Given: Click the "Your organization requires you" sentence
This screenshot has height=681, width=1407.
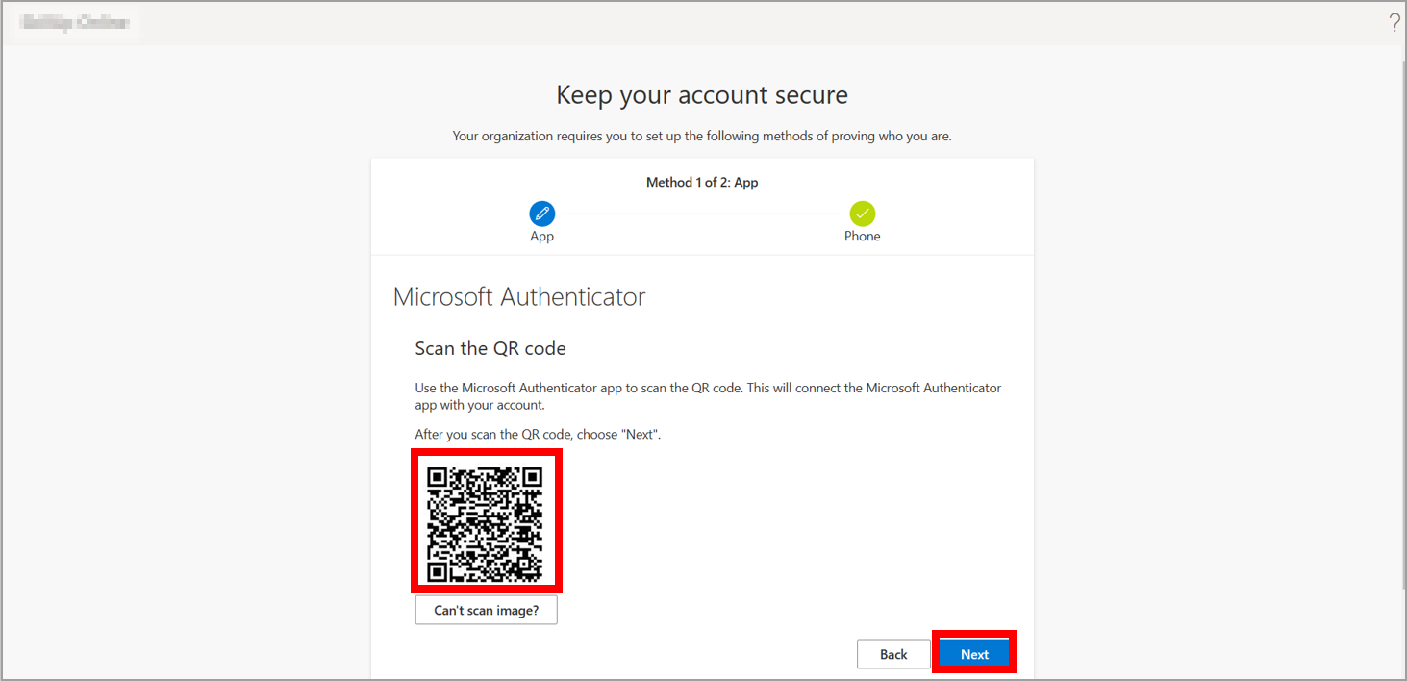Looking at the screenshot, I should (x=702, y=136).
